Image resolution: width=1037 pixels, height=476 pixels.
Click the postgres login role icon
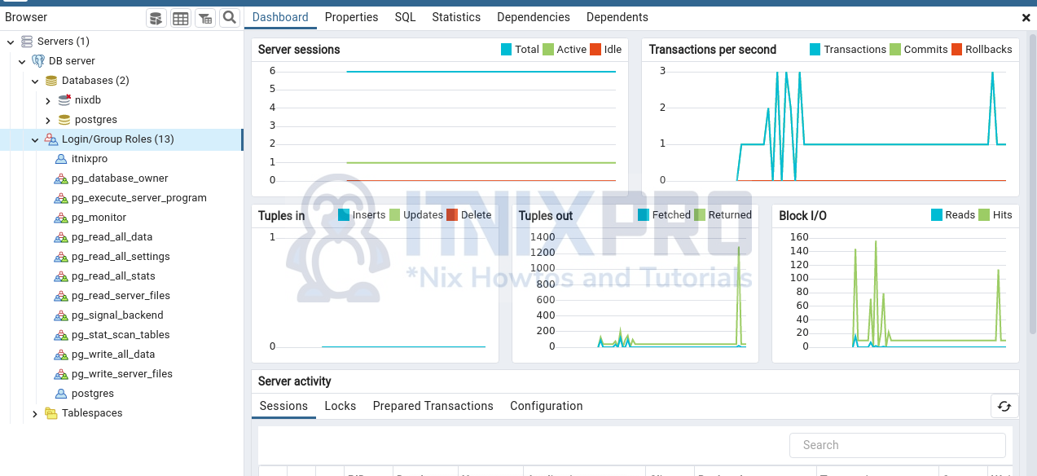61,394
